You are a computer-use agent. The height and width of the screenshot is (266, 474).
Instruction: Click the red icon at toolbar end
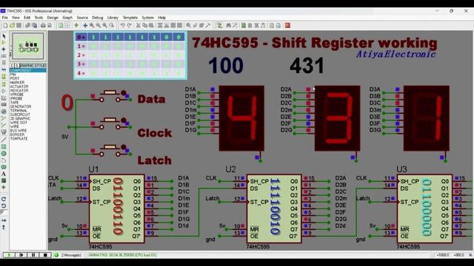[287, 26]
